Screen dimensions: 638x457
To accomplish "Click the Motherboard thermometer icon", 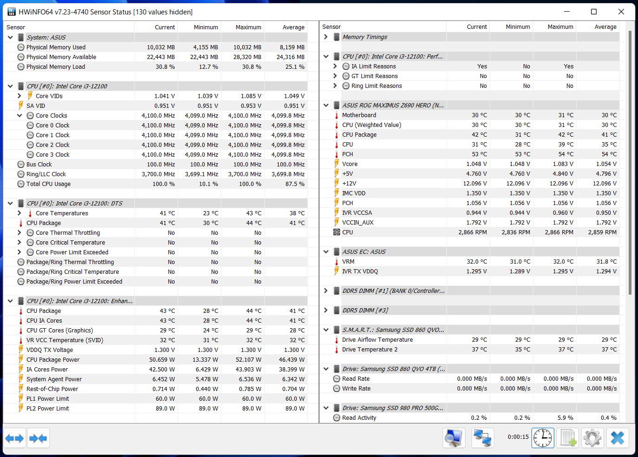I will (337, 115).
